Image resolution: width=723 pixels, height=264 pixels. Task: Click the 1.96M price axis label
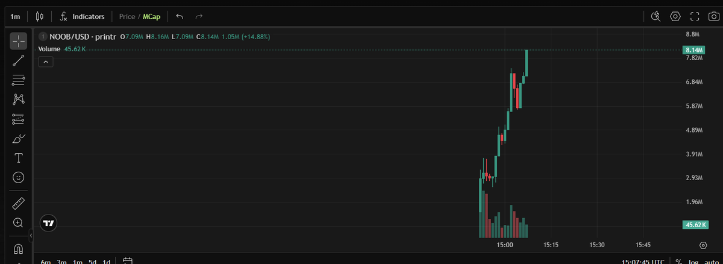tap(694, 202)
